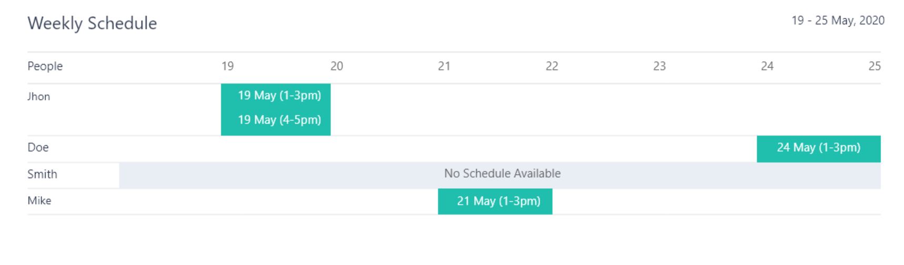The image size is (904, 265).
Task: Click the person name Smith
Action: click(x=42, y=175)
